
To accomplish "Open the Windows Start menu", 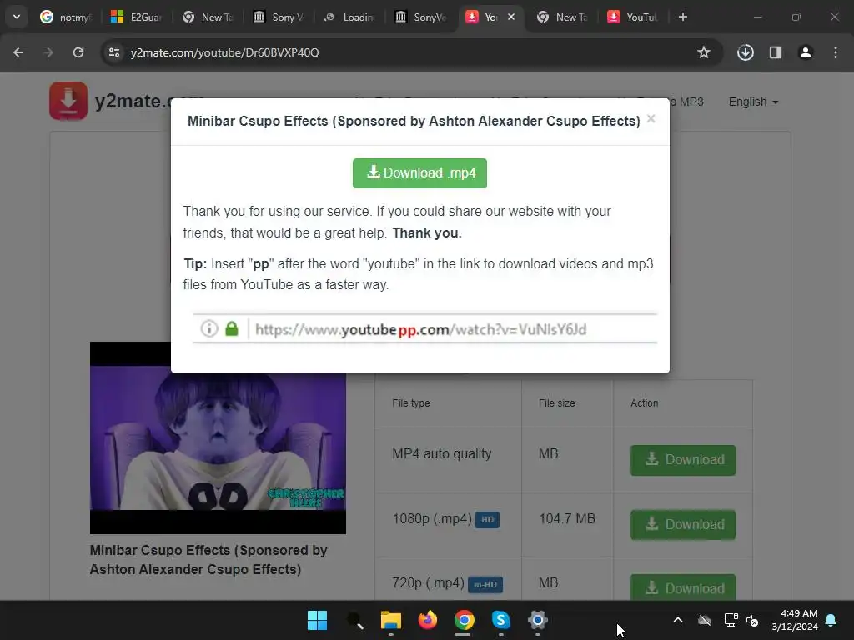I will point(317,620).
